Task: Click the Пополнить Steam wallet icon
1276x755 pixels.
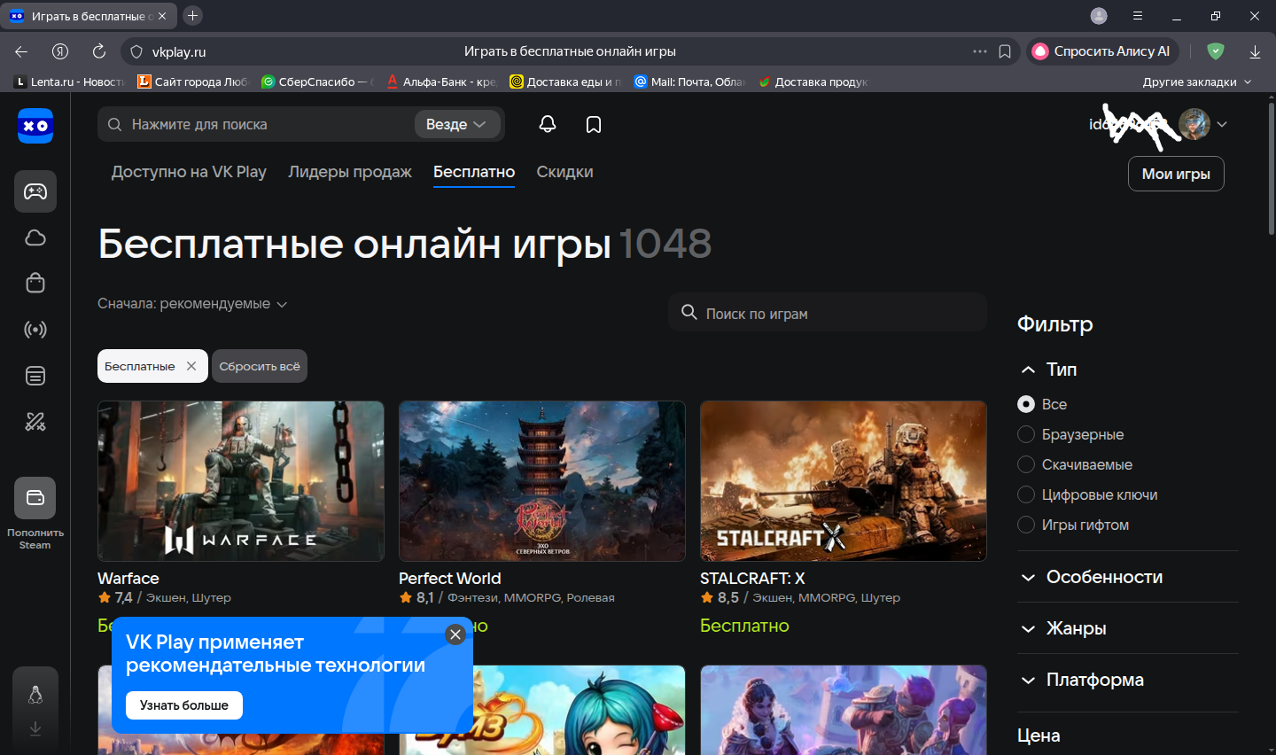Action: click(x=35, y=498)
